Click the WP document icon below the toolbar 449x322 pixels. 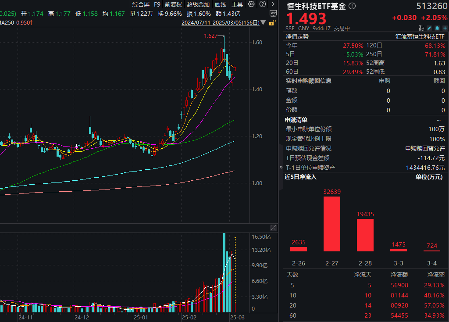click(273, 13)
